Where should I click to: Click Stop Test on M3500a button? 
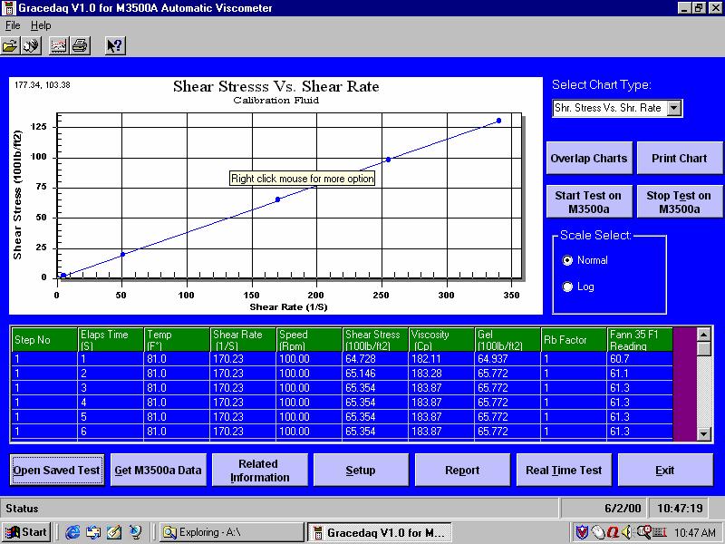679,201
